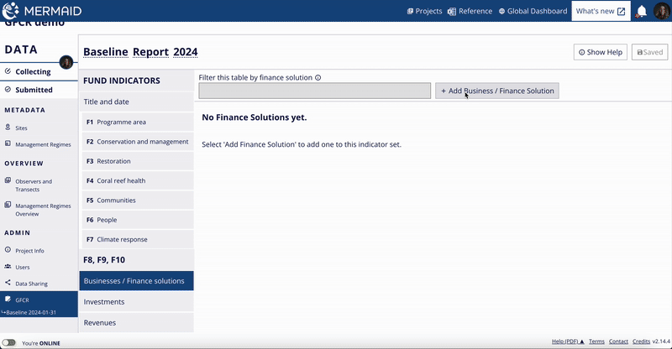The image size is (672, 349).
Task: Open the Projects page
Action: [x=424, y=11]
